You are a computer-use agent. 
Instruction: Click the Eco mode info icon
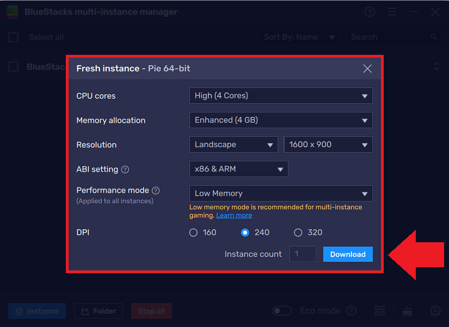coord(351,310)
